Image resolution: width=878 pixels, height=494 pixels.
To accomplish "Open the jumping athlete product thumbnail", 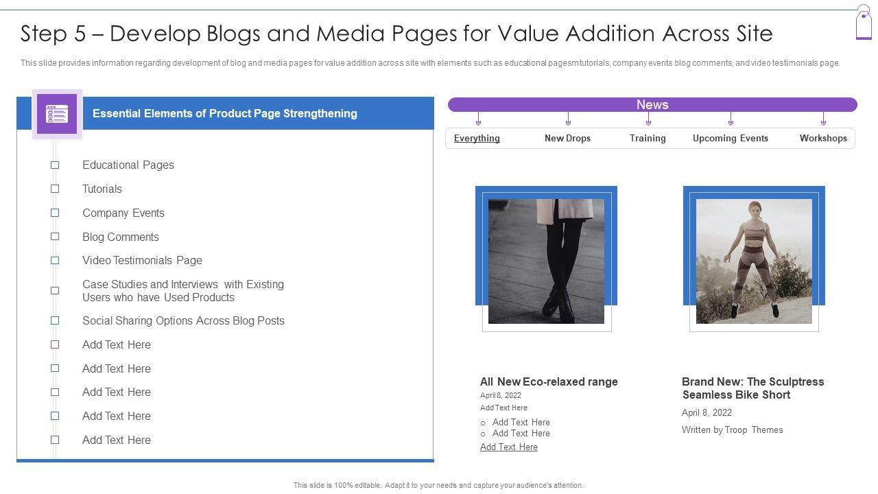I will (x=754, y=261).
